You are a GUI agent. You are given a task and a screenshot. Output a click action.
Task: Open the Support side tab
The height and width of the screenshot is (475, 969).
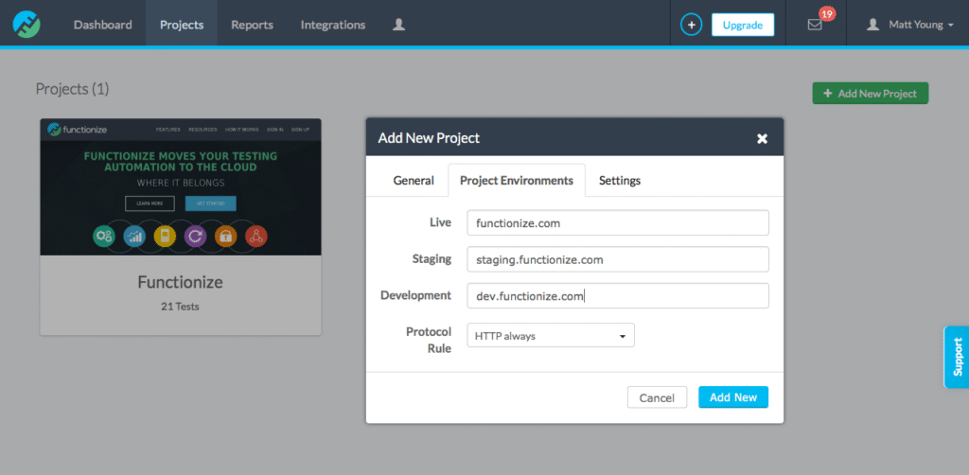click(957, 357)
